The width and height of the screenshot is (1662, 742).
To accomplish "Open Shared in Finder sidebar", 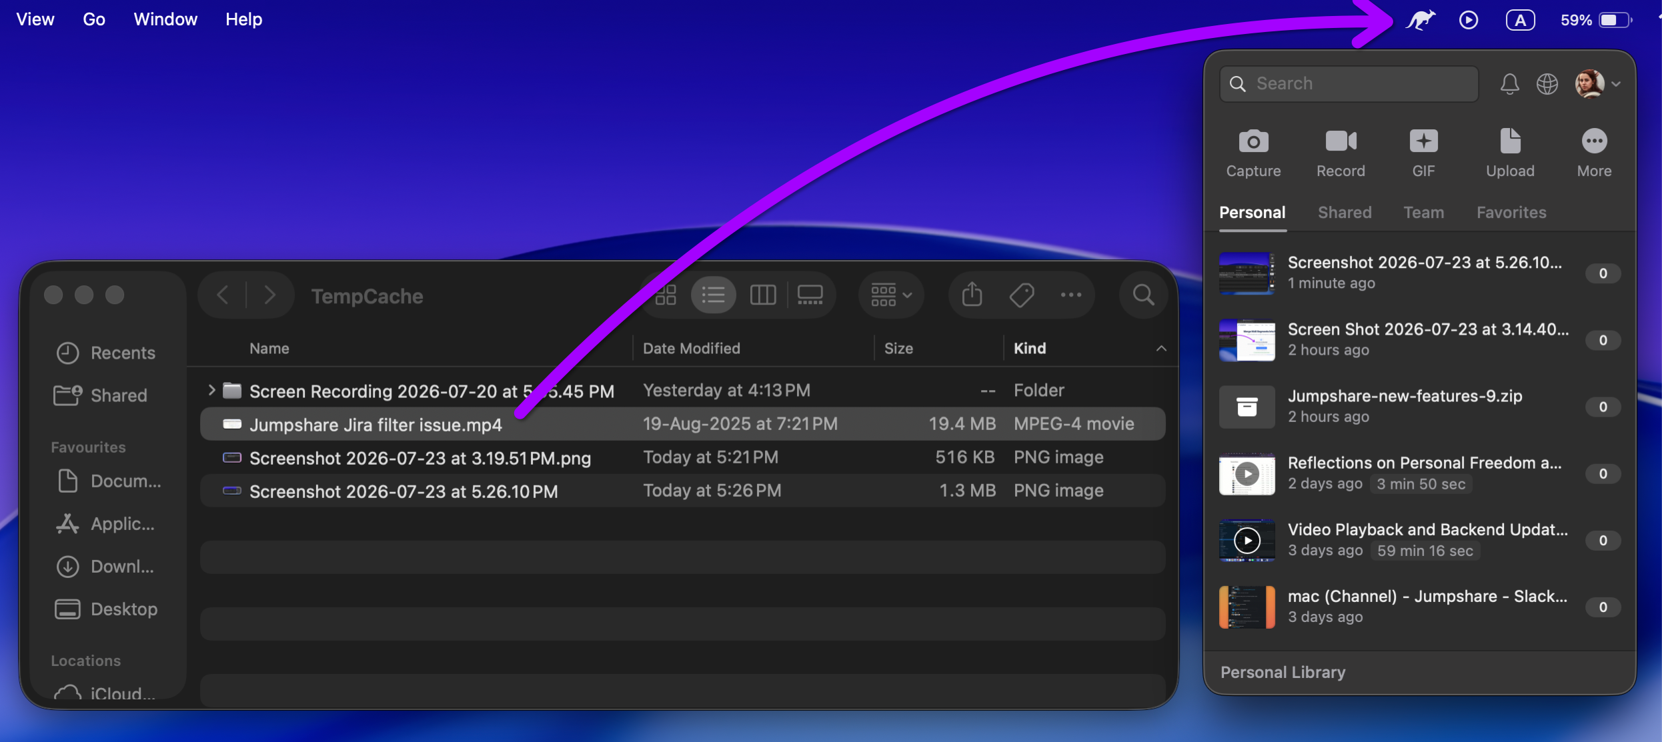I will [x=101, y=395].
